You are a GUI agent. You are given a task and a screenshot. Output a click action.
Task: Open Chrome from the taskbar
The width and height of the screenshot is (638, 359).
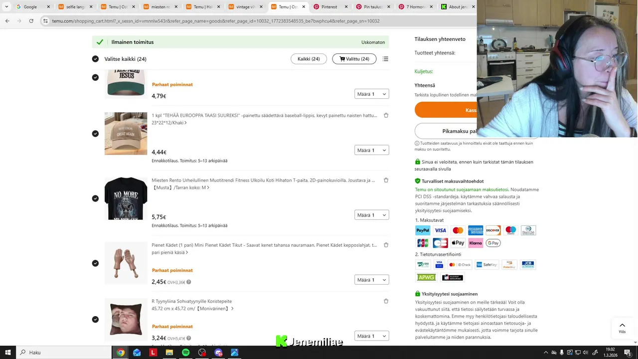point(121,353)
